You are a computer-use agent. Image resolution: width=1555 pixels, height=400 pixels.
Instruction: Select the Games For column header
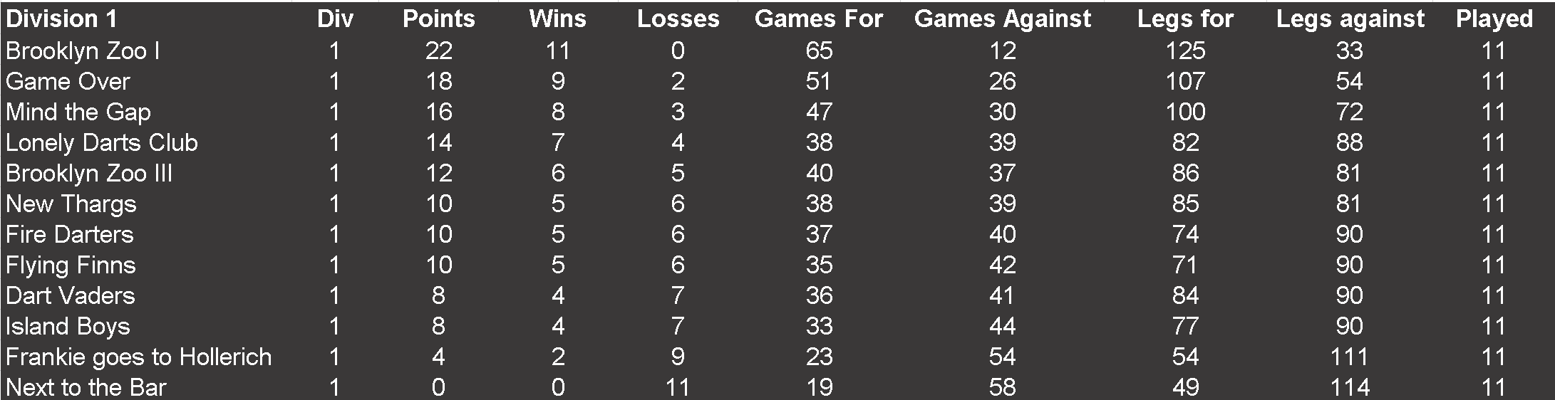pyautogui.click(x=819, y=19)
